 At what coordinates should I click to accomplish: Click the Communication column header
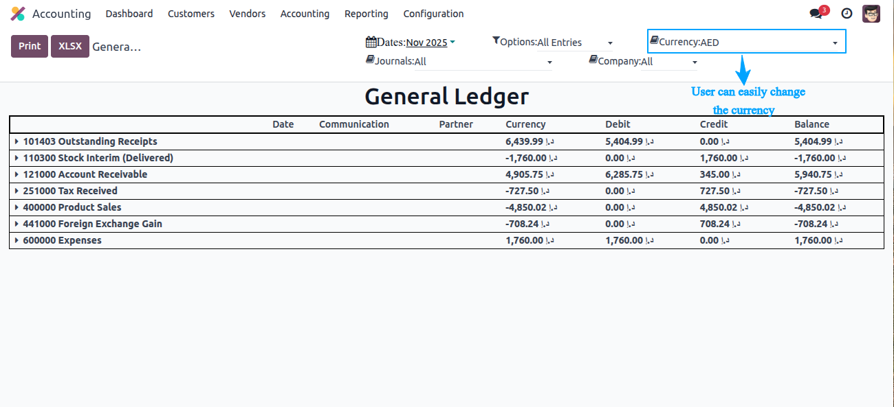point(354,124)
